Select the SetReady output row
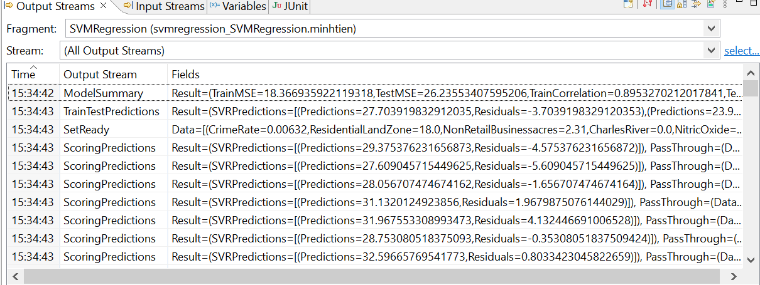The image size is (760, 285). 86,130
